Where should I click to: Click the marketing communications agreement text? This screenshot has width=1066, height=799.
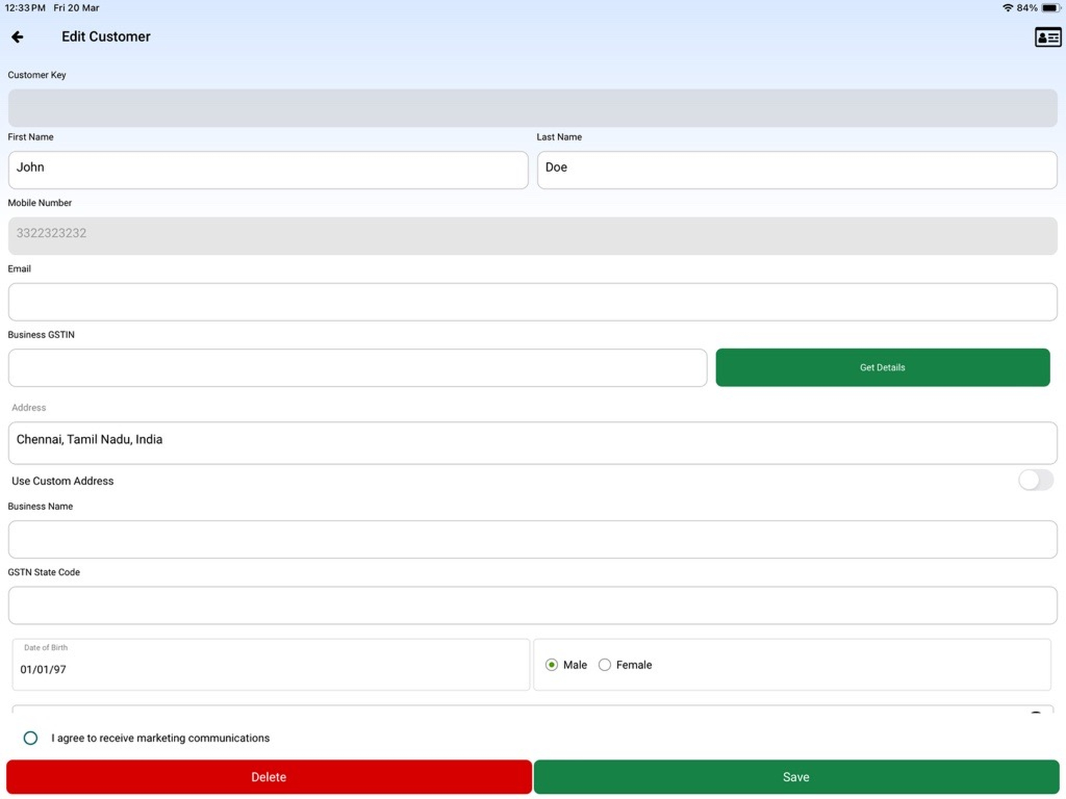(160, 738)
